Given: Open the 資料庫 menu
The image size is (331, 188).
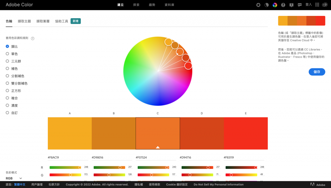Looking at the screenshot, I should [169, 5].
